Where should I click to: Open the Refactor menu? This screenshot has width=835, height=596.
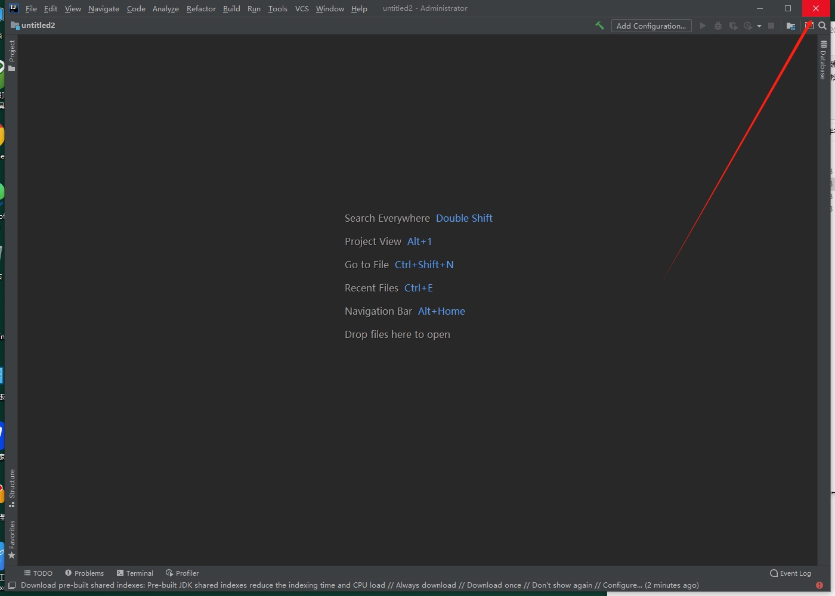[x=201, y=8]
